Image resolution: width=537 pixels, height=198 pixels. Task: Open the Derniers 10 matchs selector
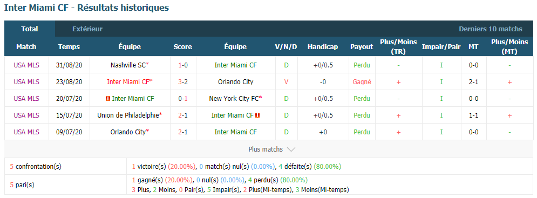pos(491,29)
